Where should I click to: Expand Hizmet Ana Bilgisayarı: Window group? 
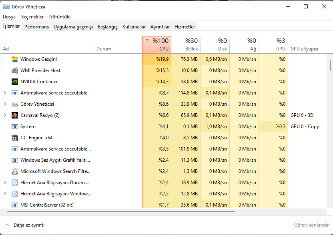pos(5,194)
